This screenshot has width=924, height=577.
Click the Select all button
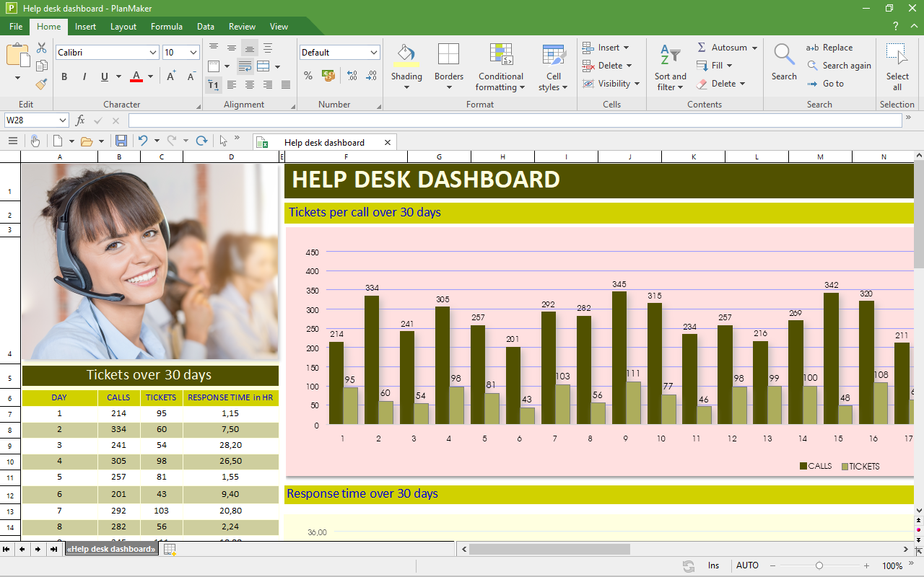click(x=897, y=66)
